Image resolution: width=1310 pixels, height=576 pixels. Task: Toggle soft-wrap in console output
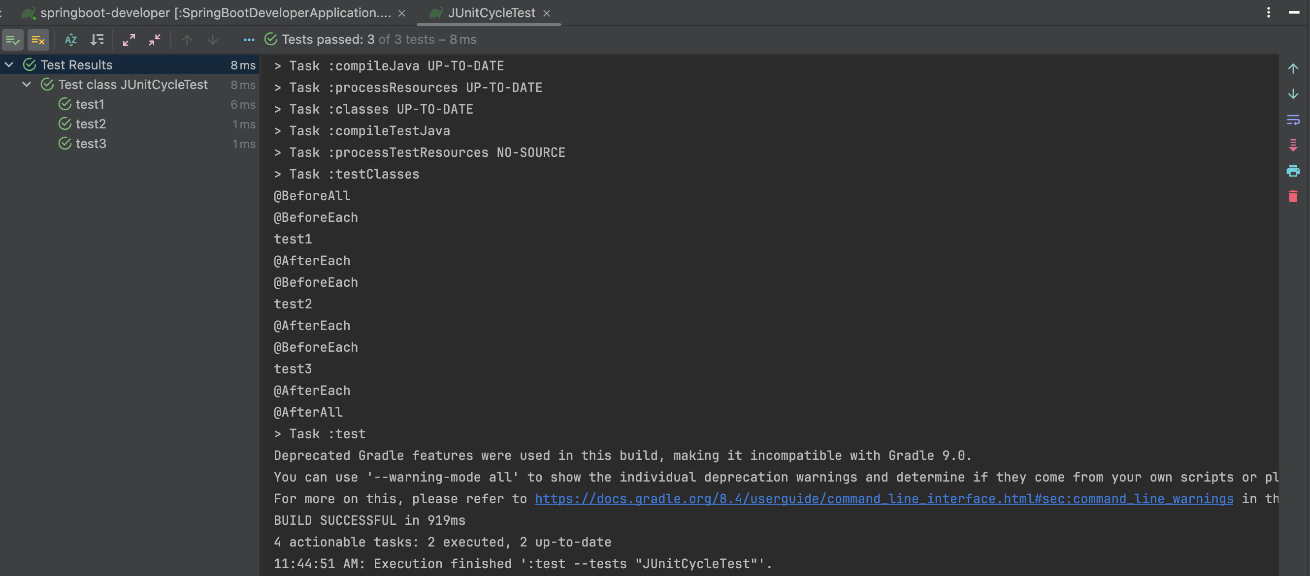pos(1293,120)
